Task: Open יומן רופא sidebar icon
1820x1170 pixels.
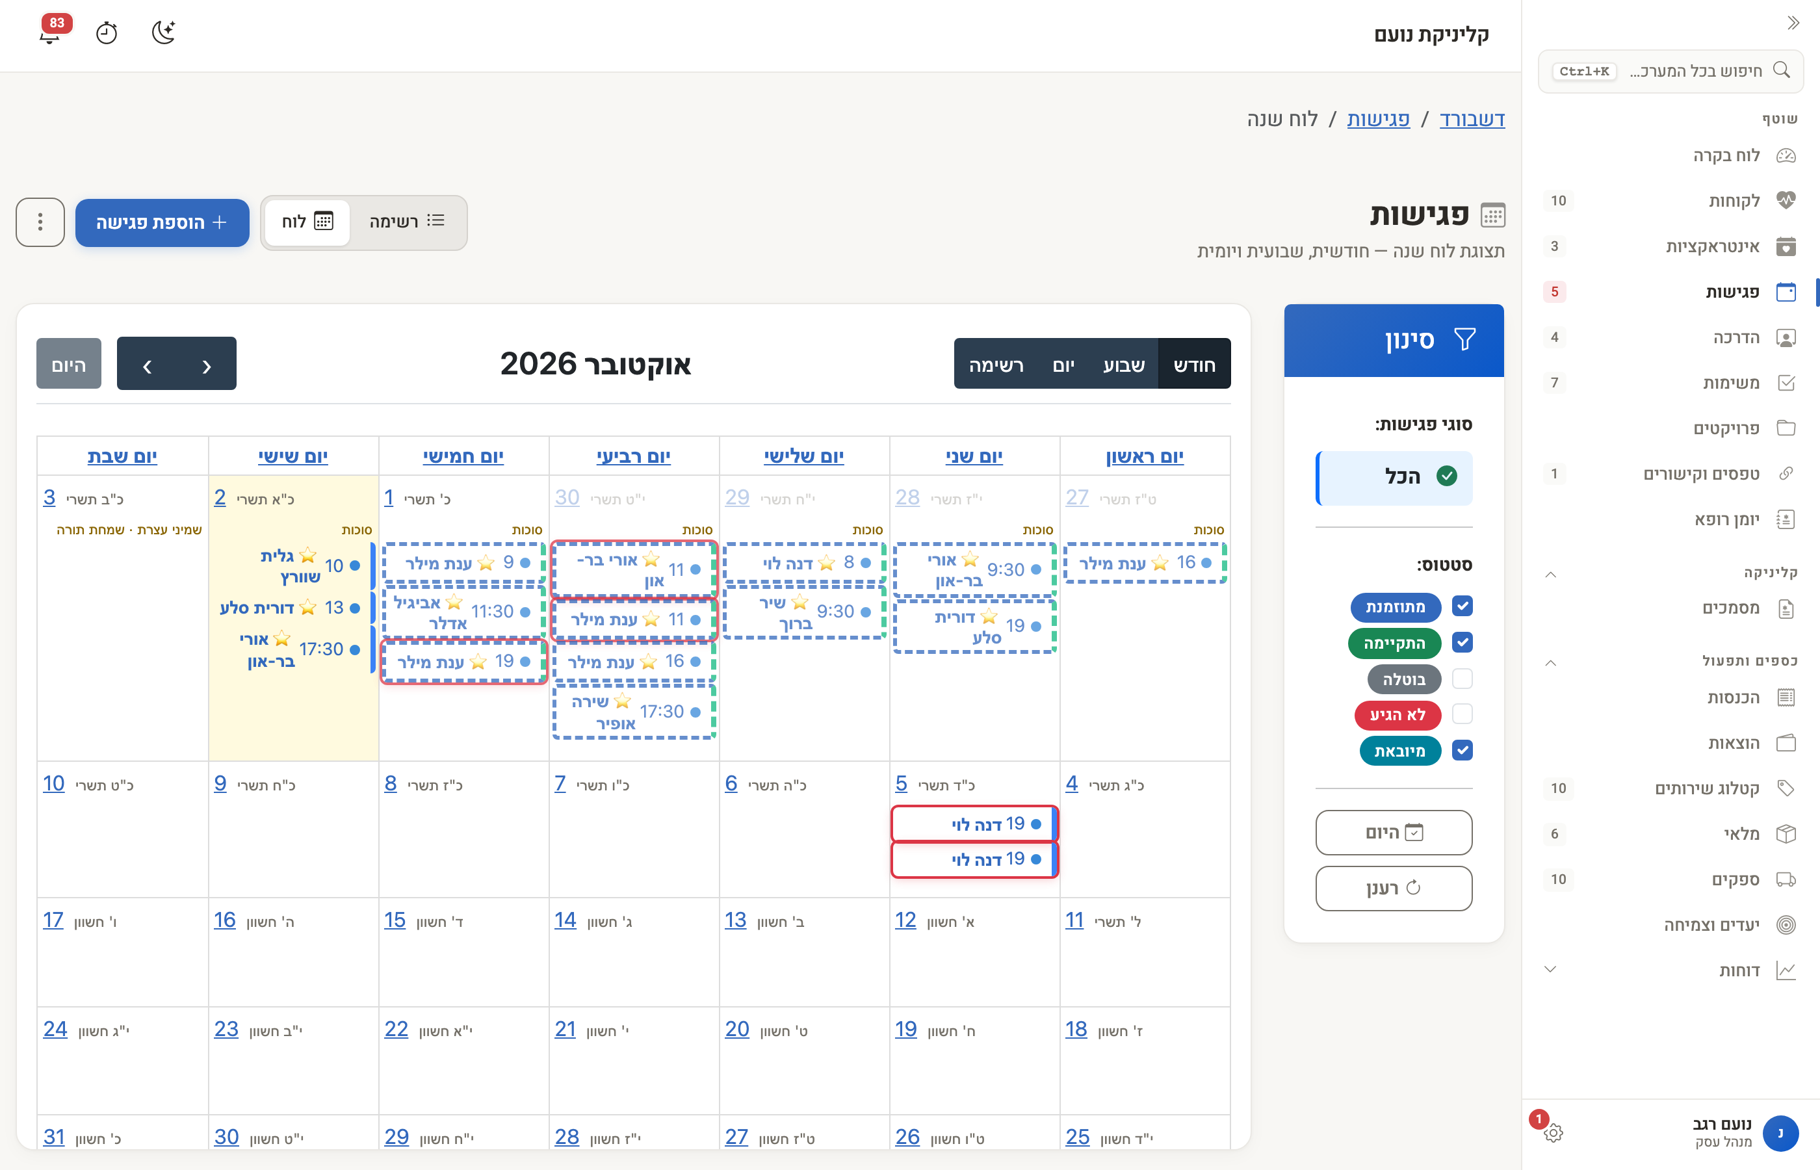Action: (x=1786, y=519)
